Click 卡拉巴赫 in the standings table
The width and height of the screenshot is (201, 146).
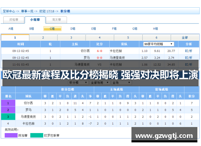pyautogui.click(x=28, y=123)
